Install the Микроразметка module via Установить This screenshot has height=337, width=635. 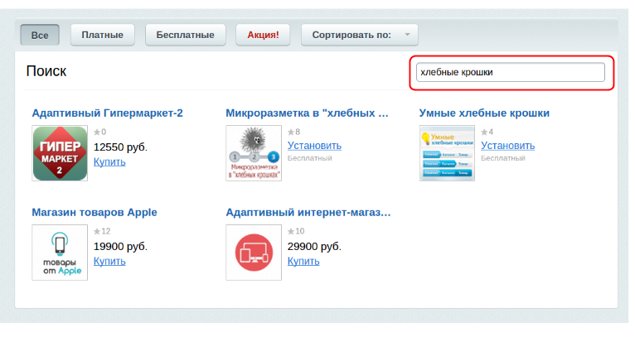314,146
